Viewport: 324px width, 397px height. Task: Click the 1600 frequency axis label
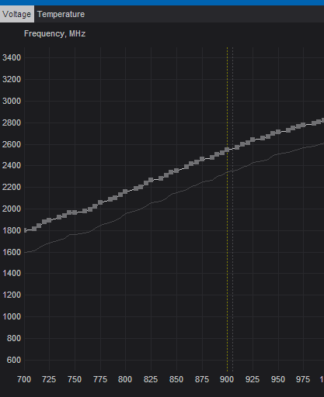(12, 252)
